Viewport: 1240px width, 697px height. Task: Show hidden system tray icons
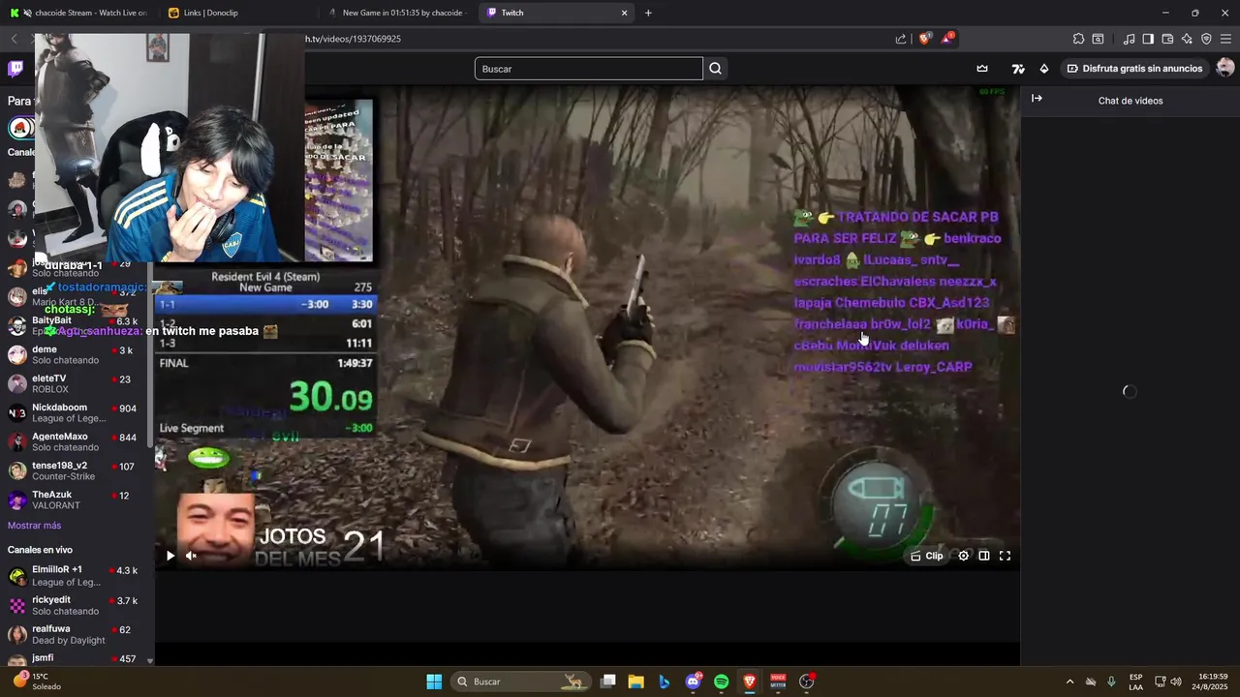(x=1069, y=682)
